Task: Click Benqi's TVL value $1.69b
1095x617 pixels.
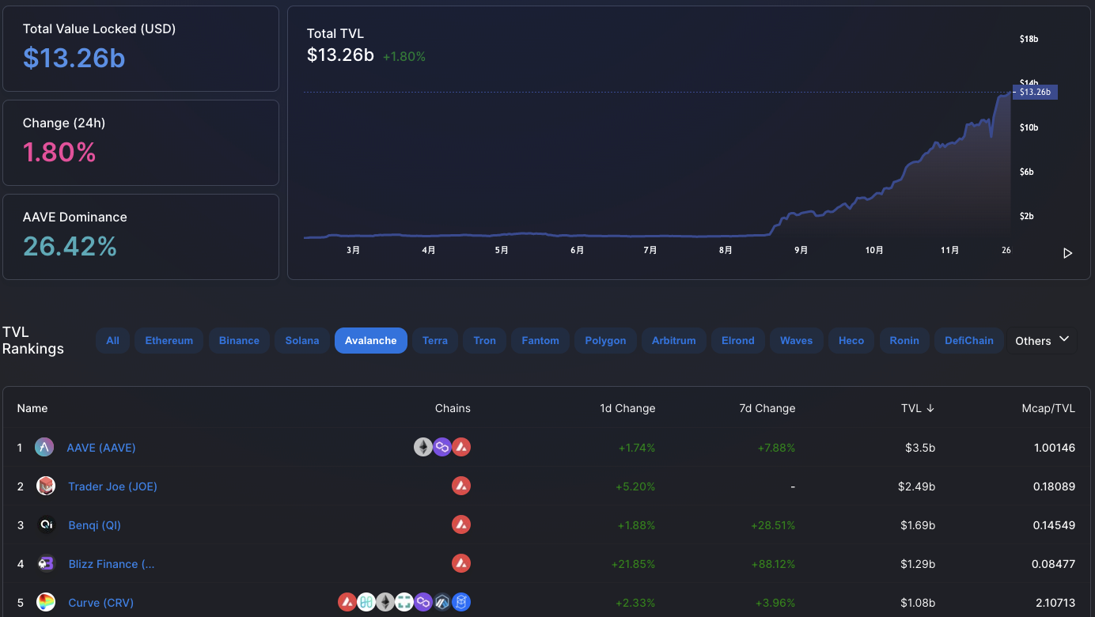Action: click(x=916, y=525)
